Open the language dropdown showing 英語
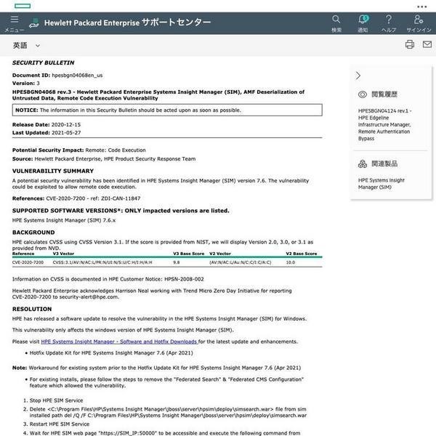This screenshot has height=436, width=436. [26, 45]
